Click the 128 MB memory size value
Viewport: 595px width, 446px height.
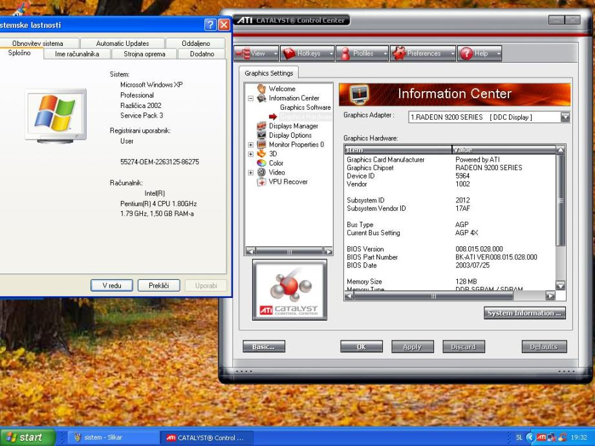[466, 281]
